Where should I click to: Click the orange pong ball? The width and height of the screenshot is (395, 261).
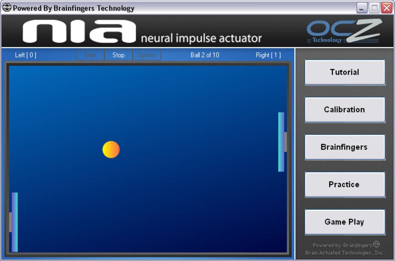point(111,150)
